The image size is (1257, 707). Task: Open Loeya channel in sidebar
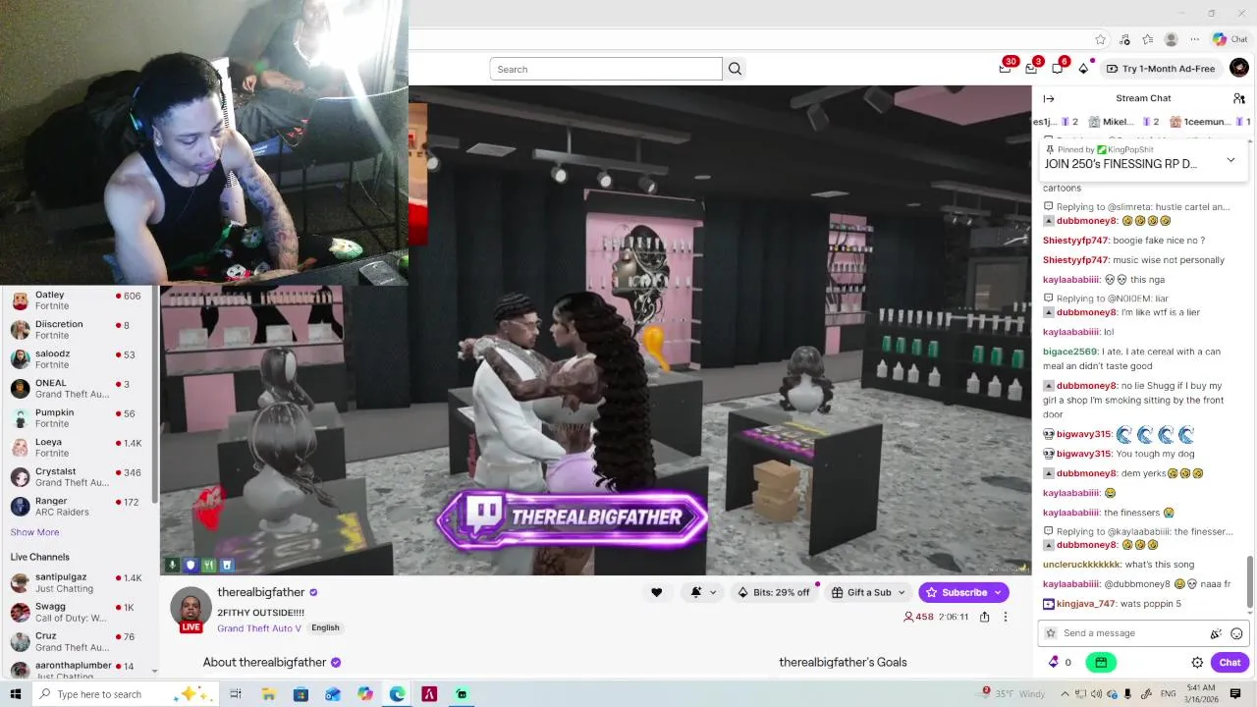tap(78, 448)
